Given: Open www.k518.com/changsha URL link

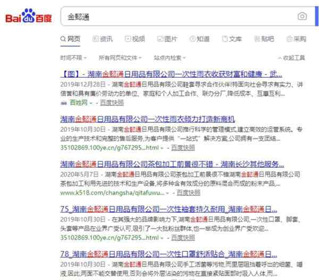Looking at the screenshot, I should 112,193.
